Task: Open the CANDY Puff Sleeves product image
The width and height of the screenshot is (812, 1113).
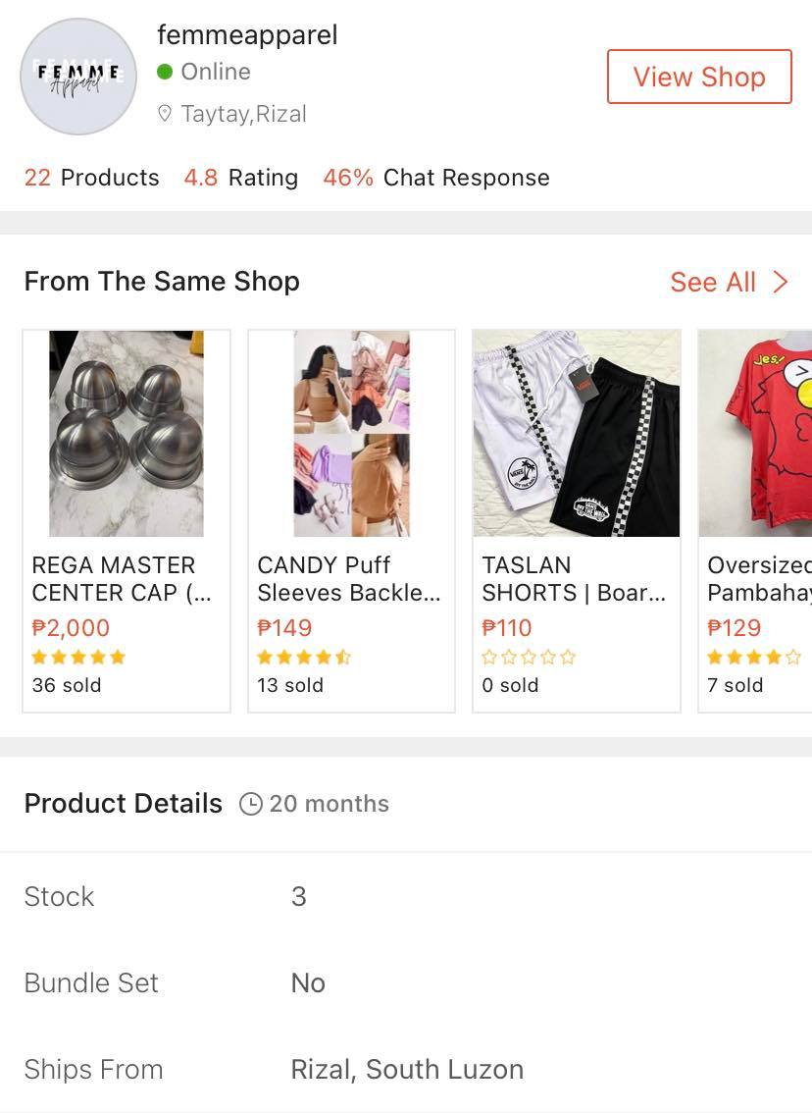Action: pos(352,433)
